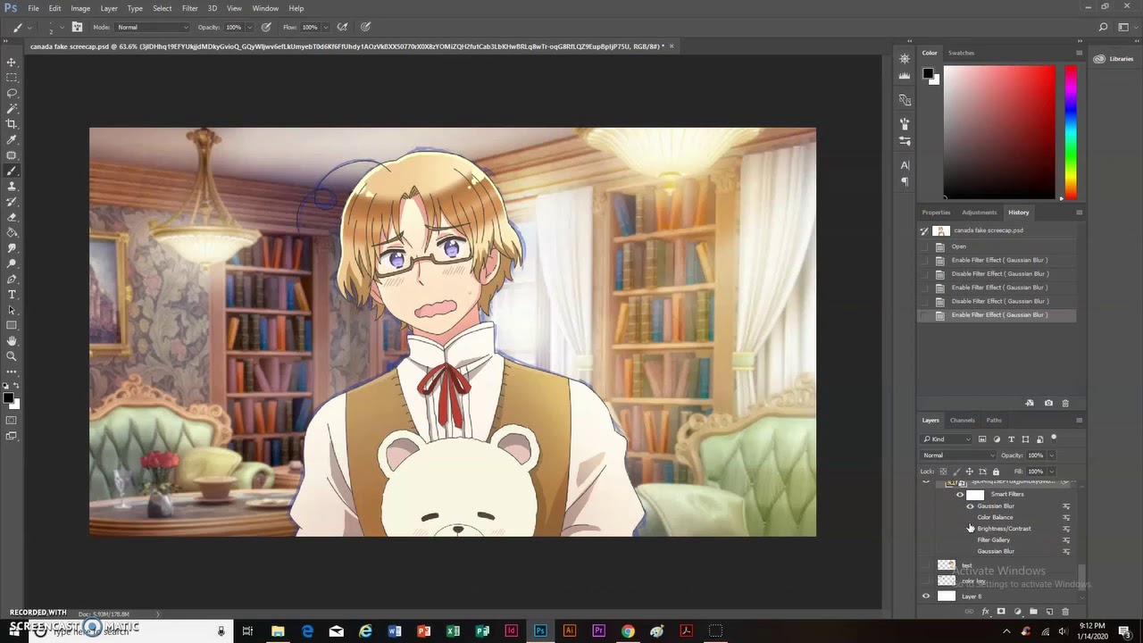Viewport: 1143px width, 643px height.
Task: Show the test layer visibility box
Action: (925, 565)
